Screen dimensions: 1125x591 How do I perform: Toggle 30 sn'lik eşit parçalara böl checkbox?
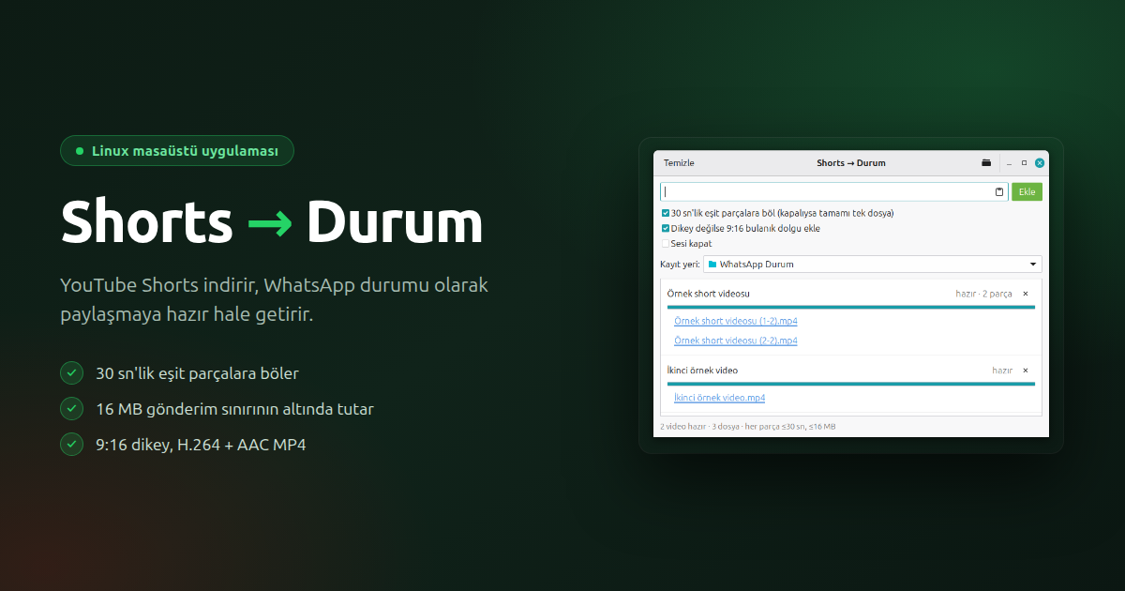pos(666,213)
